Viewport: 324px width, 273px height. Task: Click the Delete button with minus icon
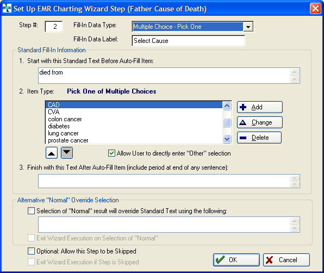click(259, 138)
